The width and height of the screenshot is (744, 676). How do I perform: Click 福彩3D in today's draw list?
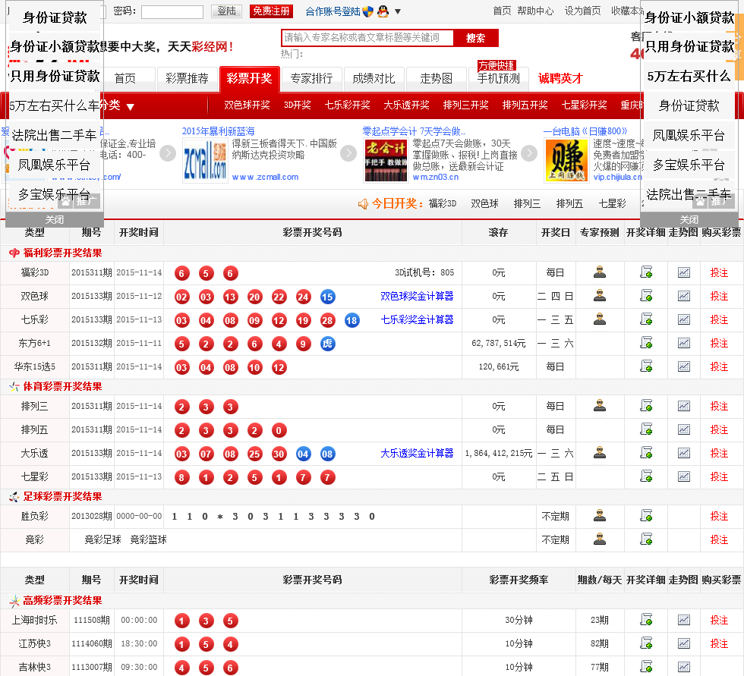coord(442,204)
